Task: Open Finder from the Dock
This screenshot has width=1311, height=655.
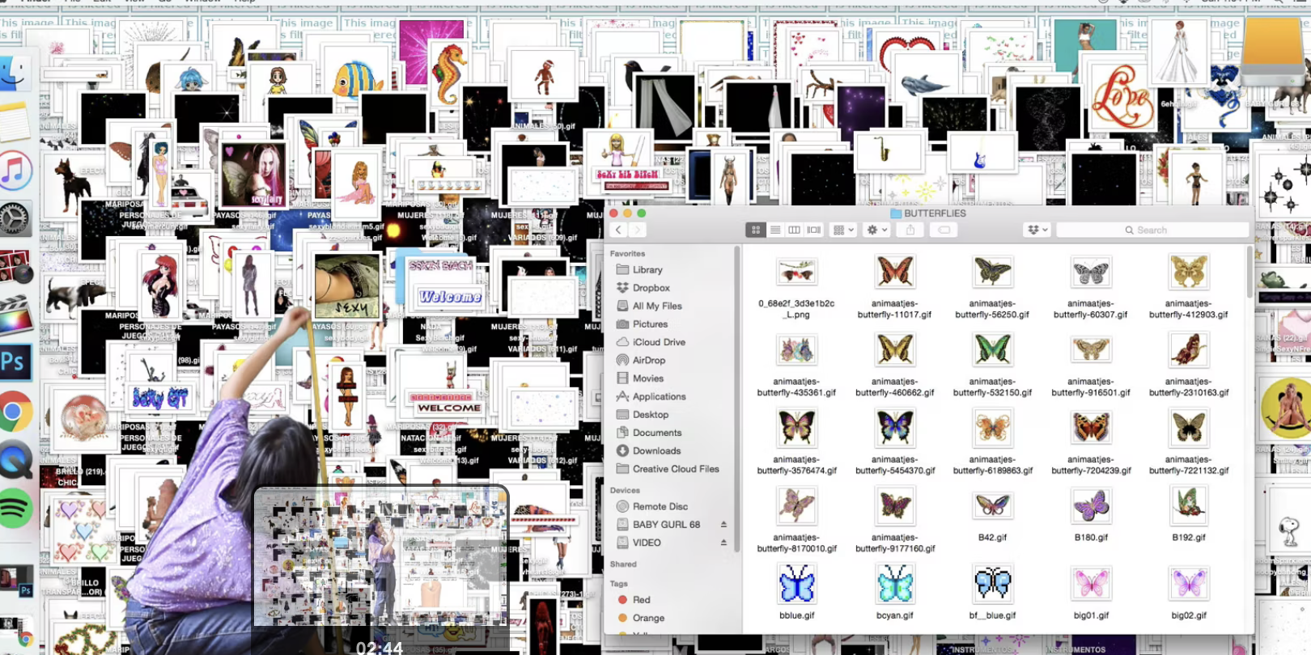Action: pos(14,74)
